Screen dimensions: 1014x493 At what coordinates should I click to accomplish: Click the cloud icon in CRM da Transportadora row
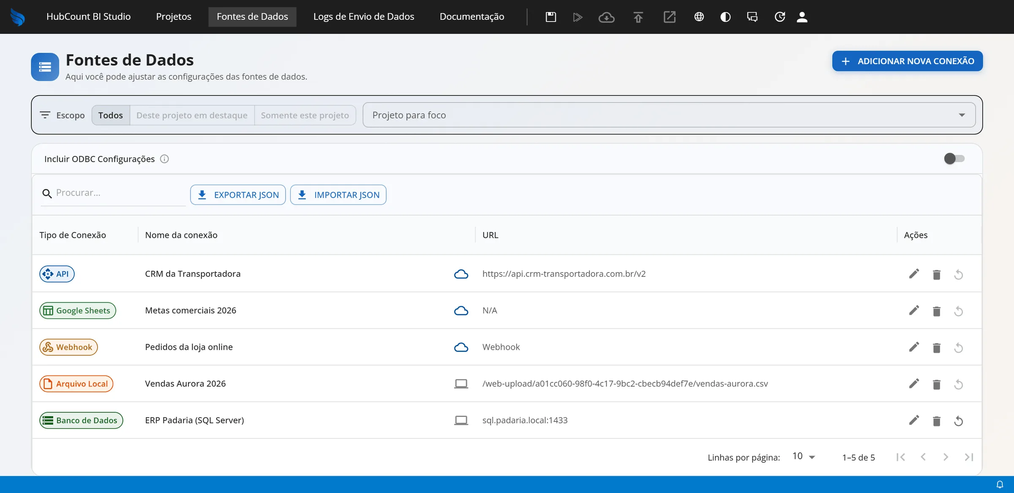coord(461,274)
